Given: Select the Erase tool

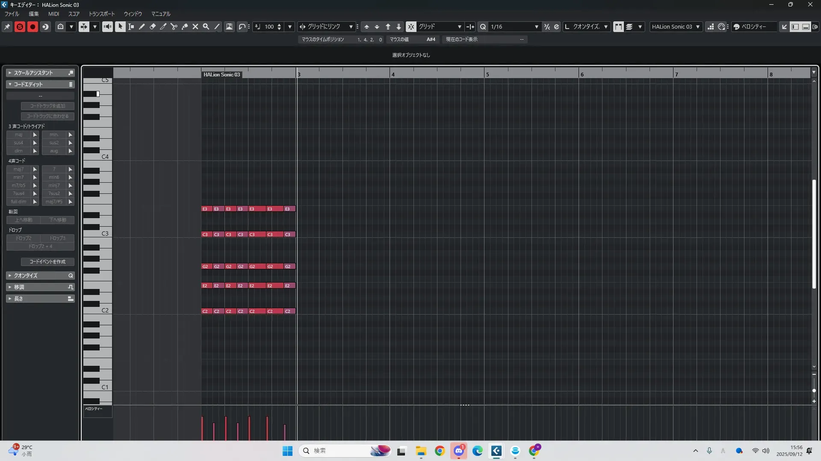Looking at the screenshot, I should (x=153, y=26).
